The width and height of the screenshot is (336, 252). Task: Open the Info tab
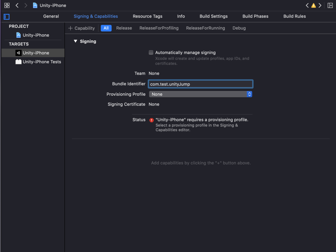tap(181, 16)
